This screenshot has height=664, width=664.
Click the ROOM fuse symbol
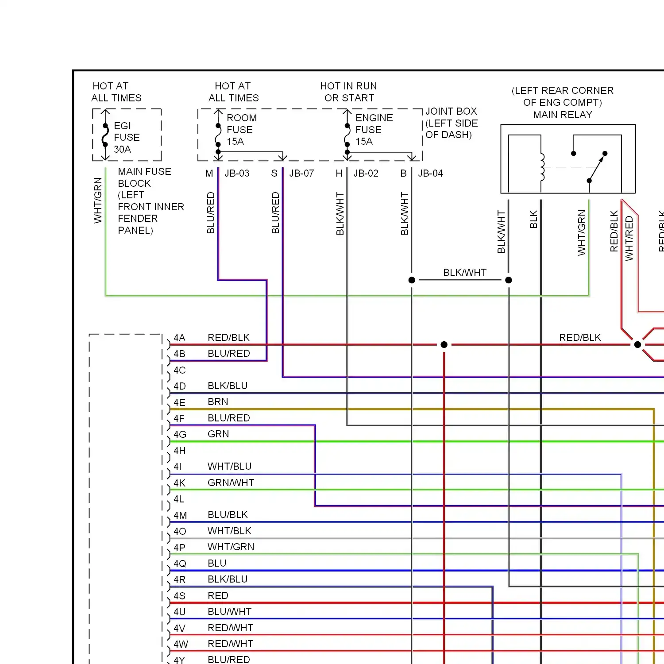coord(218,135)
